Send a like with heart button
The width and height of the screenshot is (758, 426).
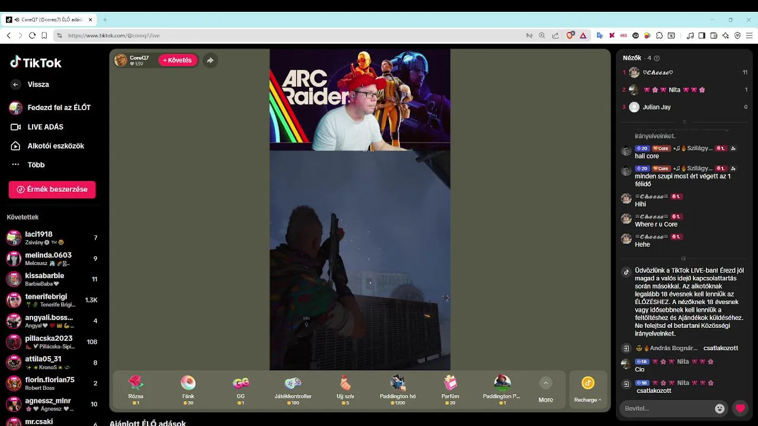[740, 408]
